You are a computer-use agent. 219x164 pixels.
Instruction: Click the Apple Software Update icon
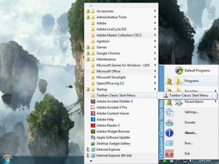click(93, 137)
